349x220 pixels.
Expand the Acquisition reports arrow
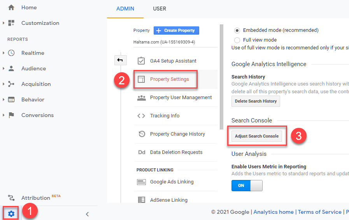tap(4, 84)
